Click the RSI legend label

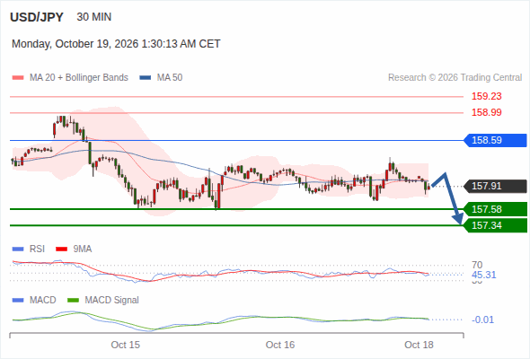coord(37,249)
